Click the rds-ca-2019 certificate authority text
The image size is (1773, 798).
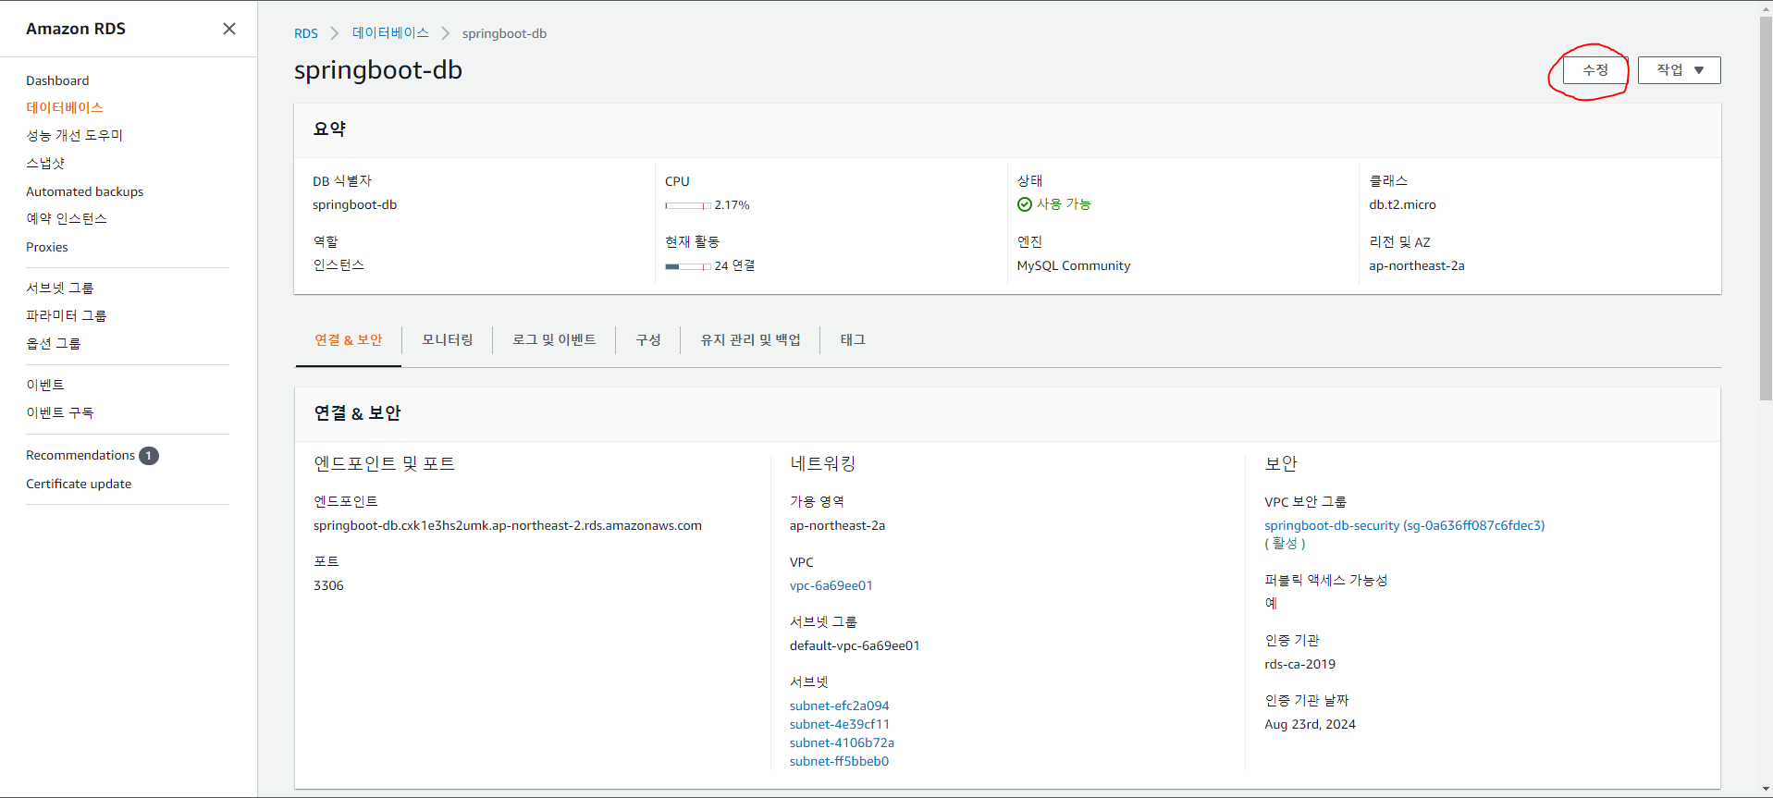pyautogui.click(x=1299, y=664)
